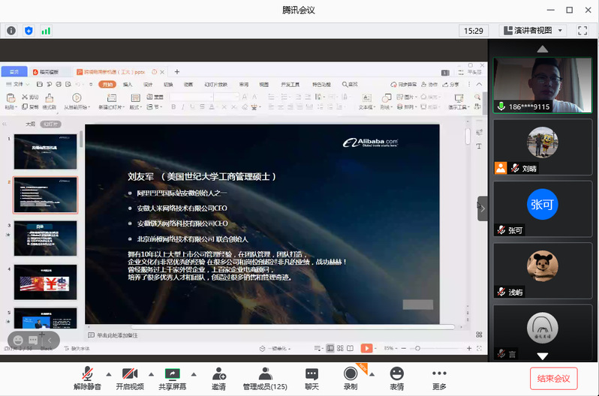Image resolution: width=599 pixels, height=396 pixels.
Task: Open the Chat (聊天) window
Action: [x=312, y=378]
